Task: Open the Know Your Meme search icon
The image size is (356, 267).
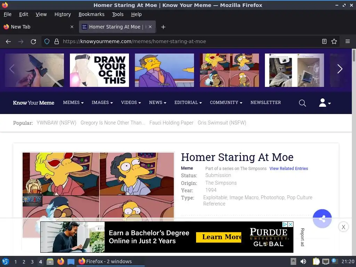Action: 302,103
